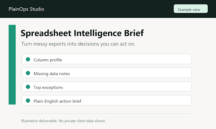Viewport: 216px width, 129px height.
Task: Select the green dot beside Top exceptions
Action: click(28, 87)
